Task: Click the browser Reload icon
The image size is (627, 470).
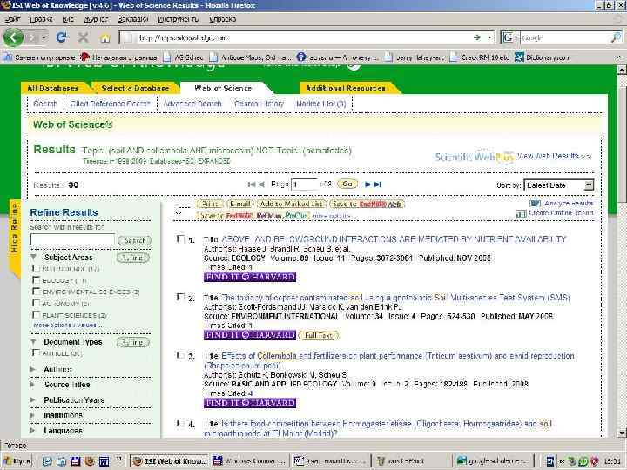Action: point(61,37)
